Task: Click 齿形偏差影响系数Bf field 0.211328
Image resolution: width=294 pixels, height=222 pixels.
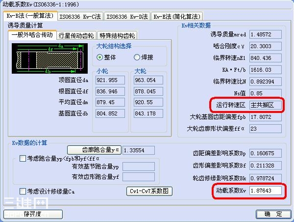Action: (x=266, y=166)
